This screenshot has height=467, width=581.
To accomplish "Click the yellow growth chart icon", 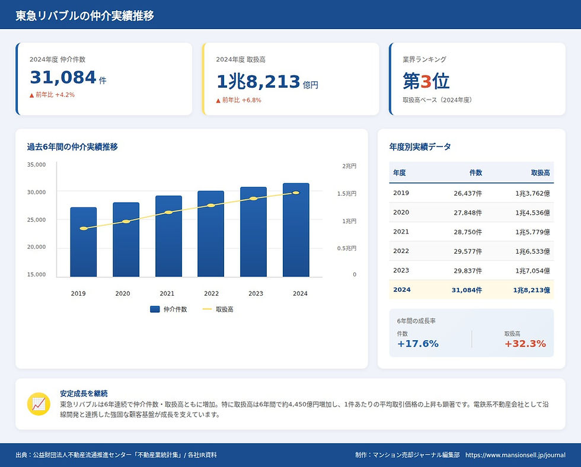I will pos(39,404).
